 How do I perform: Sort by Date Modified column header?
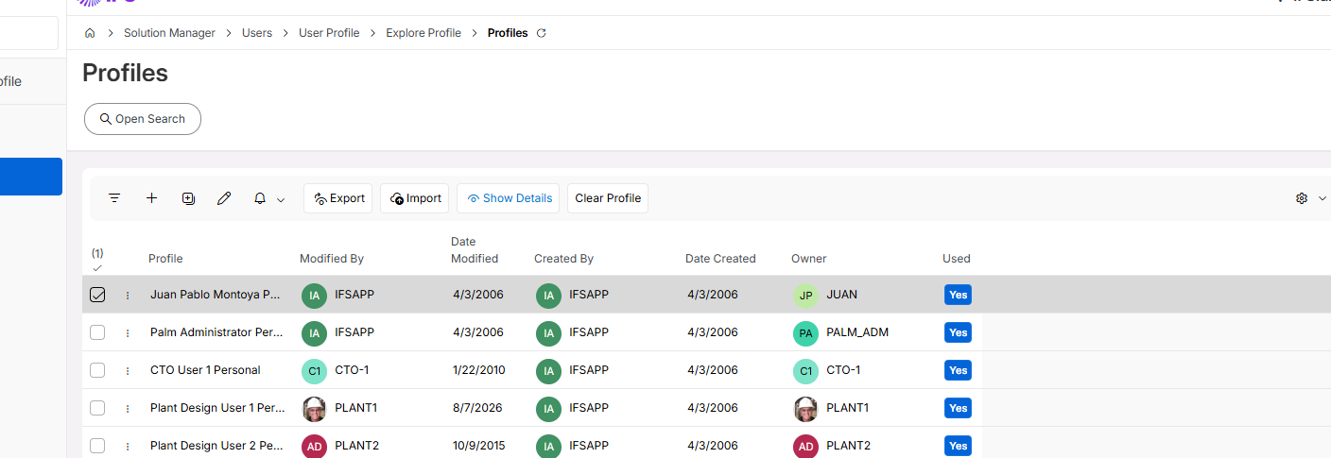(475, 250)
